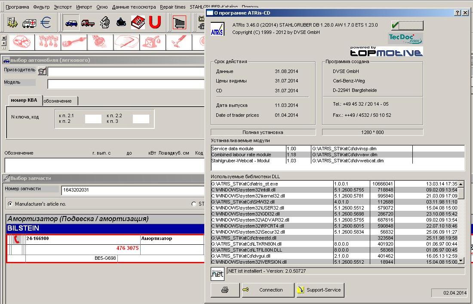Select the Service data module row

tap(338, 149)
